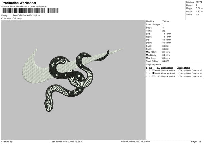Click the Zoom value 1:1
Viewport: 204px width, 144px height.
tap(197, 15)
